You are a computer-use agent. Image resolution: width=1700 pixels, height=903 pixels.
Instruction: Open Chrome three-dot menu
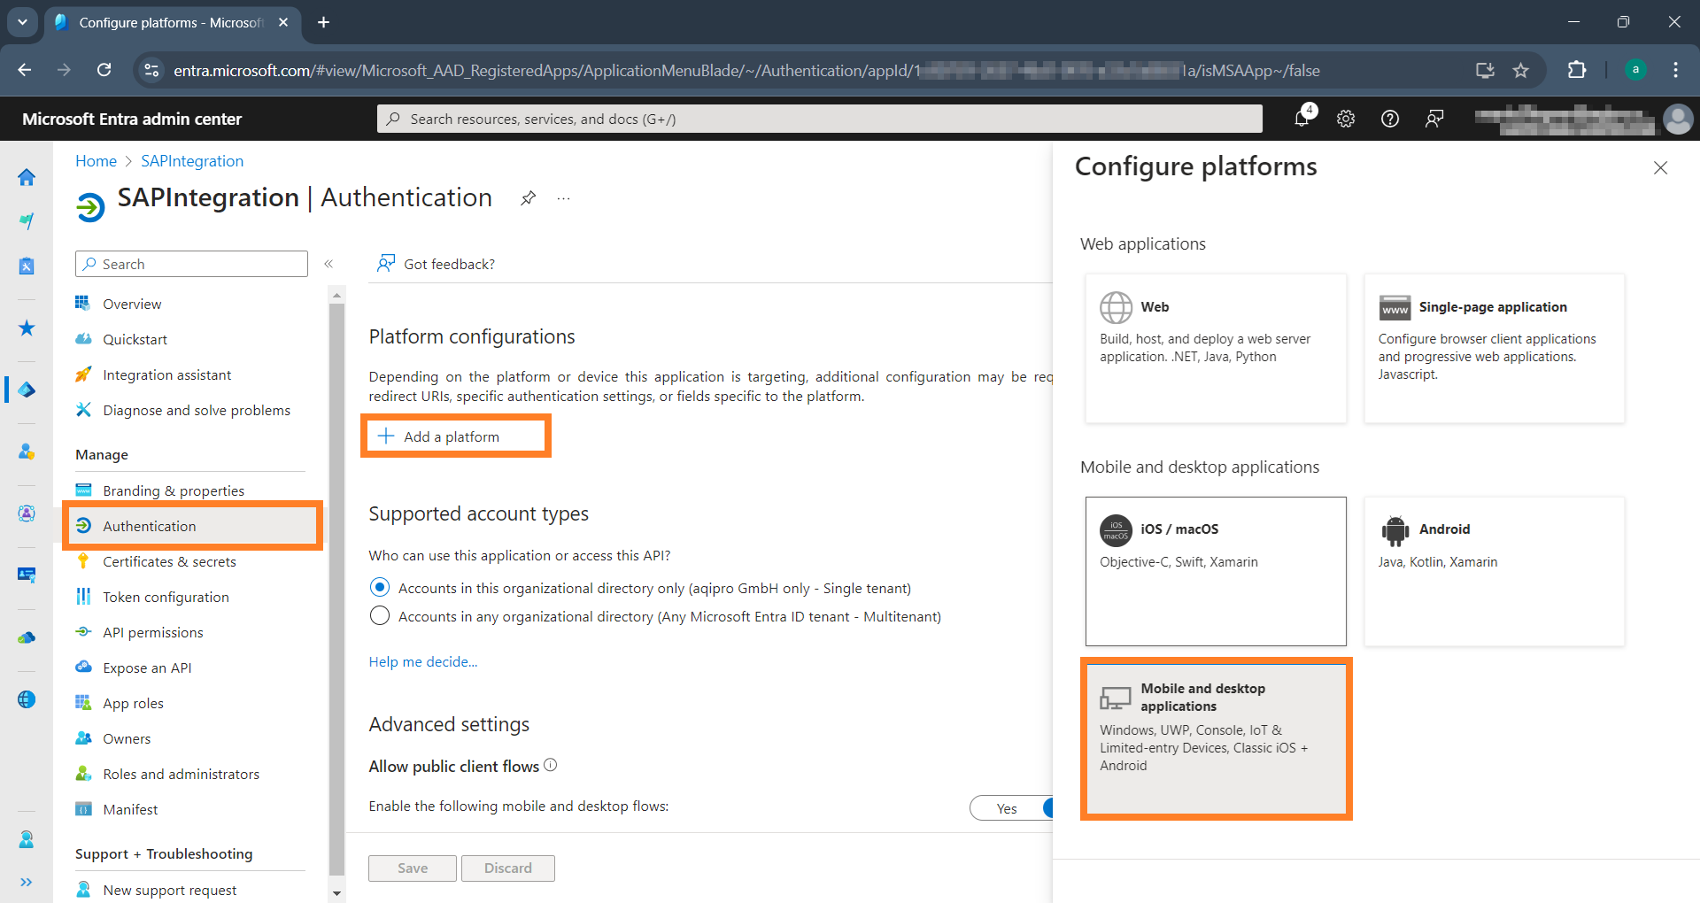coord(1675,70)
